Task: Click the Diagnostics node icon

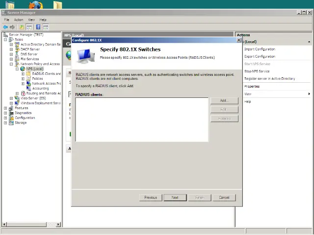Action: [11, 113]
